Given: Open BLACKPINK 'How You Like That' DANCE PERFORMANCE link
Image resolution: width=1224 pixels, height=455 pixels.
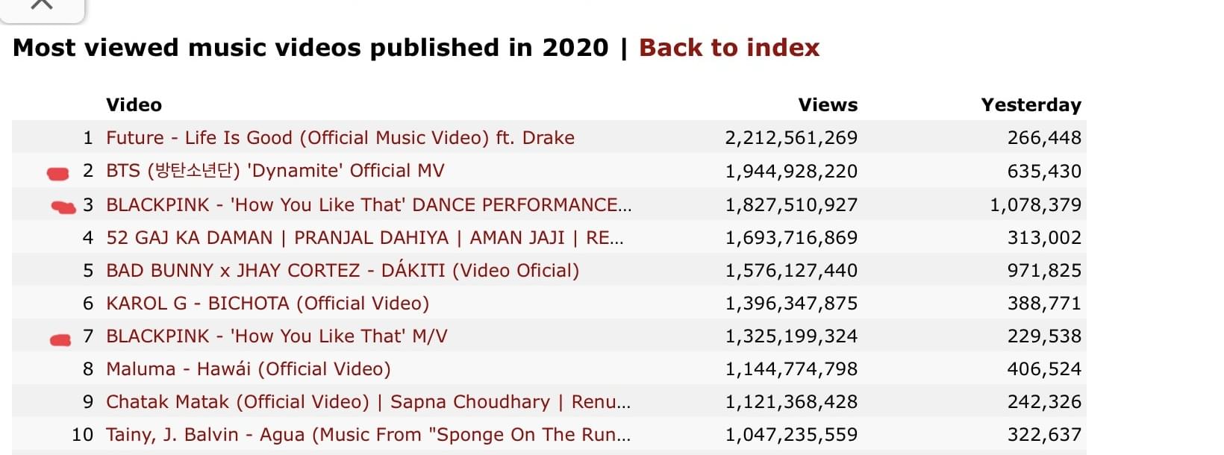Looking at the screenshot, I should (x=369, y=204).
